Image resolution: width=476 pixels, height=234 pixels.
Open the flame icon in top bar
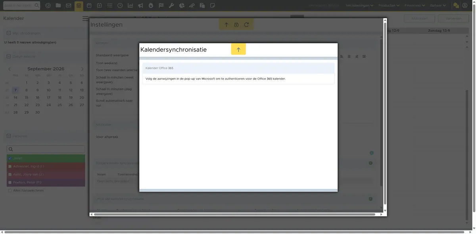tap(151, 6)
